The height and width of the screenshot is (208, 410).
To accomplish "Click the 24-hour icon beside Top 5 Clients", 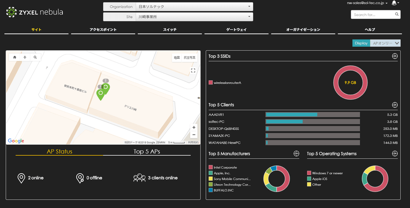I will point(394,105).
